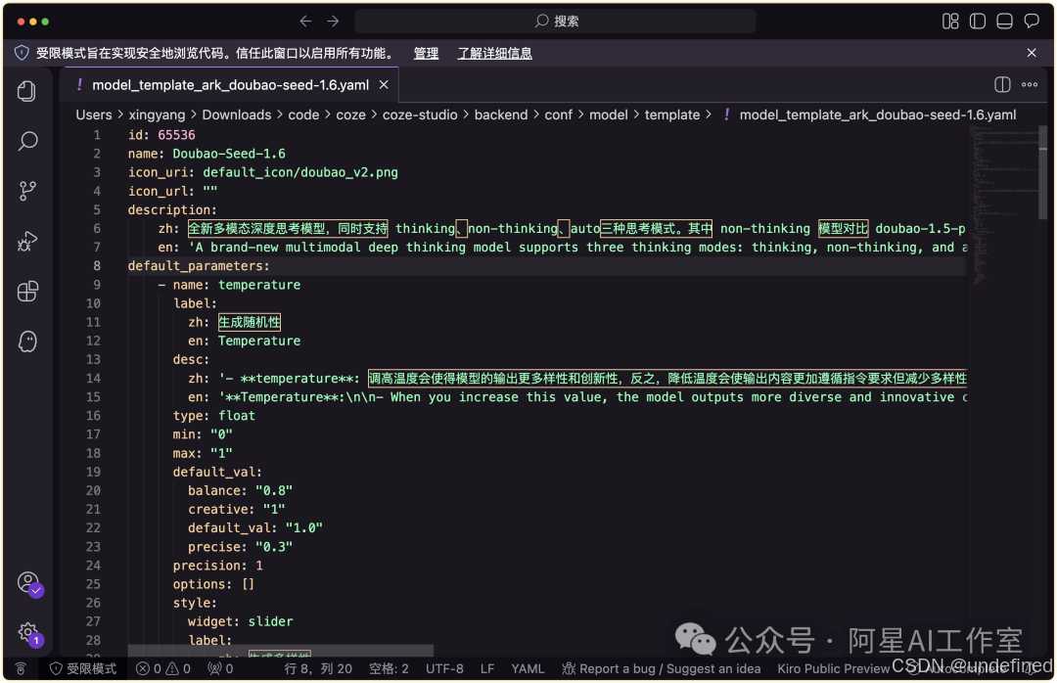Click the 'type: float' line

(213, 415)
